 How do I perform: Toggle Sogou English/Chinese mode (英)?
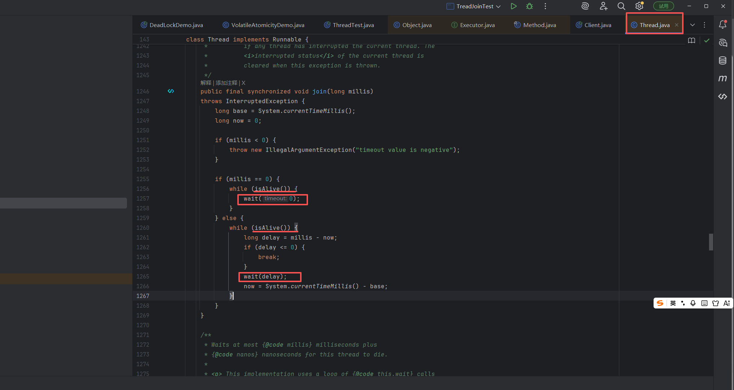click(x=673, y=303)
